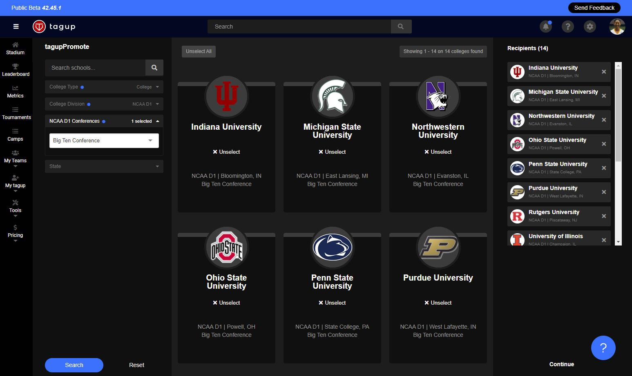
Task: Open the help question mark icon in header
Action: pos(567,27)
